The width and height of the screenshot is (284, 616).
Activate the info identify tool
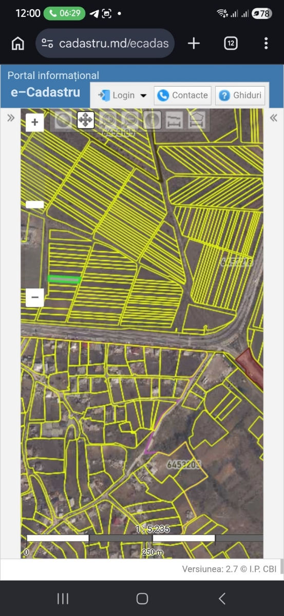152,120
